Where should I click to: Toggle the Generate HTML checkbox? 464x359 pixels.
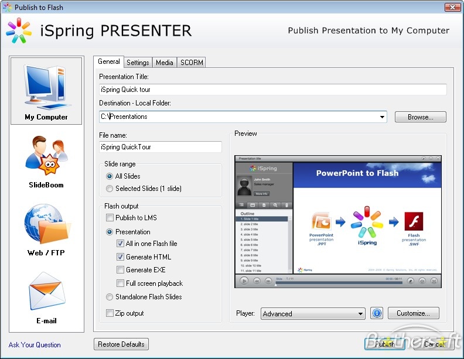tap(120, 257)
